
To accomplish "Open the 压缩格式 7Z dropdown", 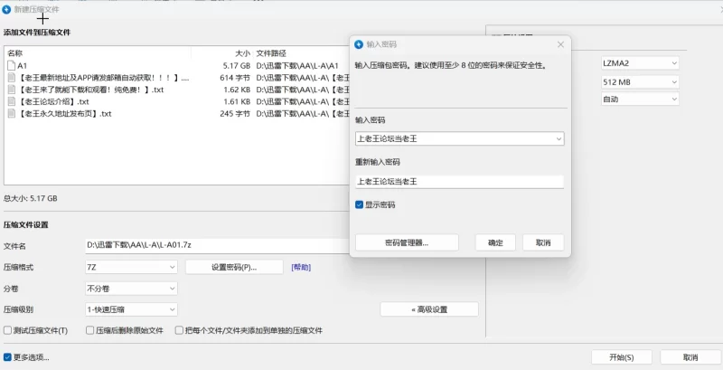I will coord(172,268).
